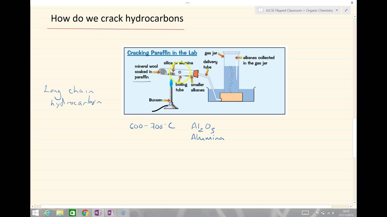The width and height of the screenshot is (387, 217).
Task: Click the horizontal scrollbar left arrow
Action: (32, 206)
